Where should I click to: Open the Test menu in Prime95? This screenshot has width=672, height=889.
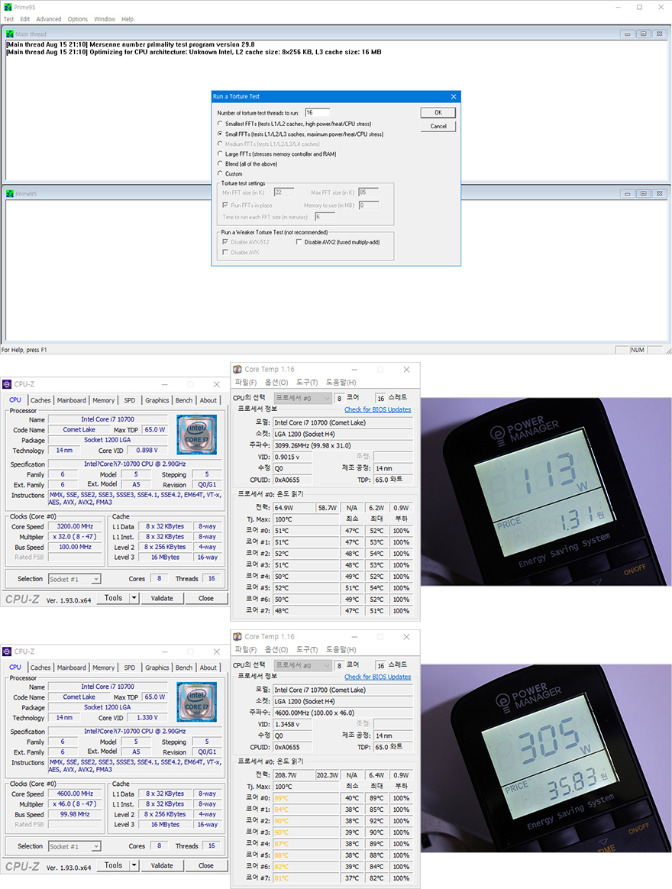tap(8, 19)
